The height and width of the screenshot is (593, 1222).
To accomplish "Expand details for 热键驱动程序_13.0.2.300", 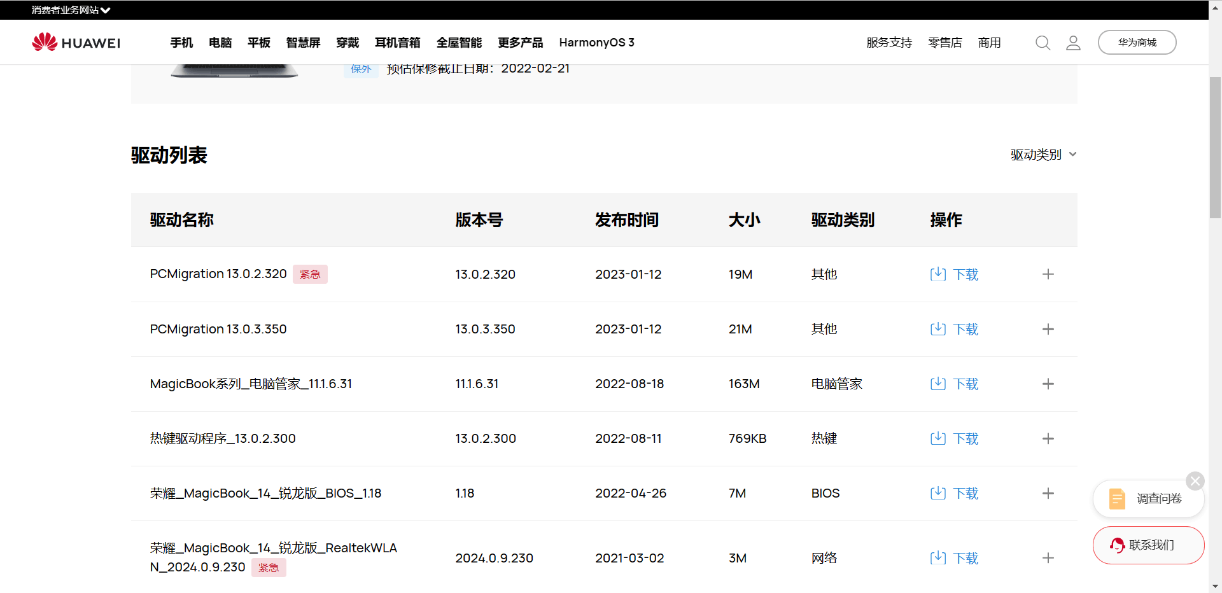I will [x=1048, y=438].
